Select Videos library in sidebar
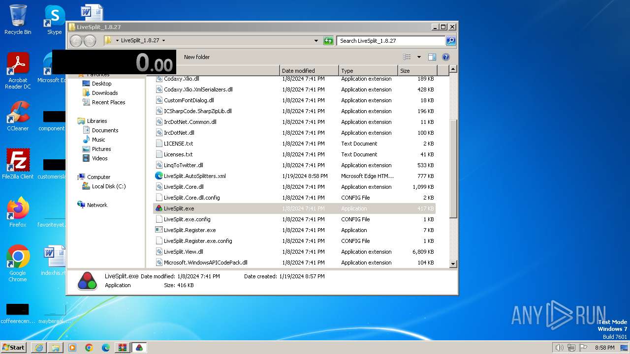This screenshot has width=630, height=354. pos(99,158)
